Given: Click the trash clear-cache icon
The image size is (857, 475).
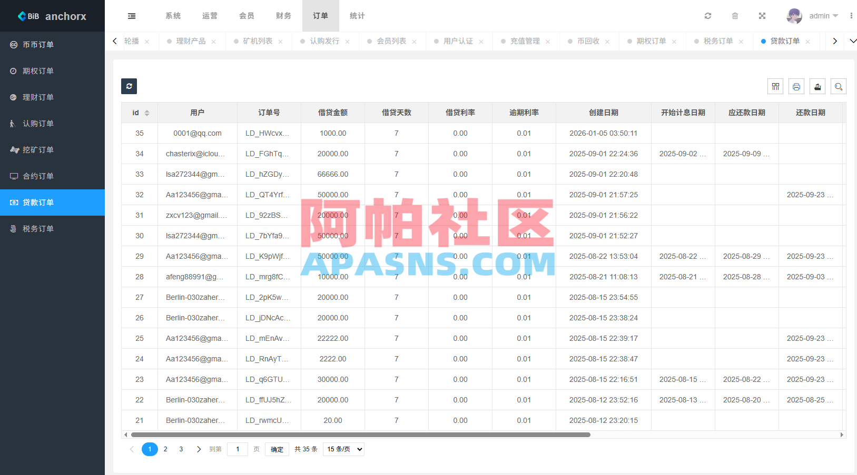Looking at the screenshot, I should tap(735, 16).
